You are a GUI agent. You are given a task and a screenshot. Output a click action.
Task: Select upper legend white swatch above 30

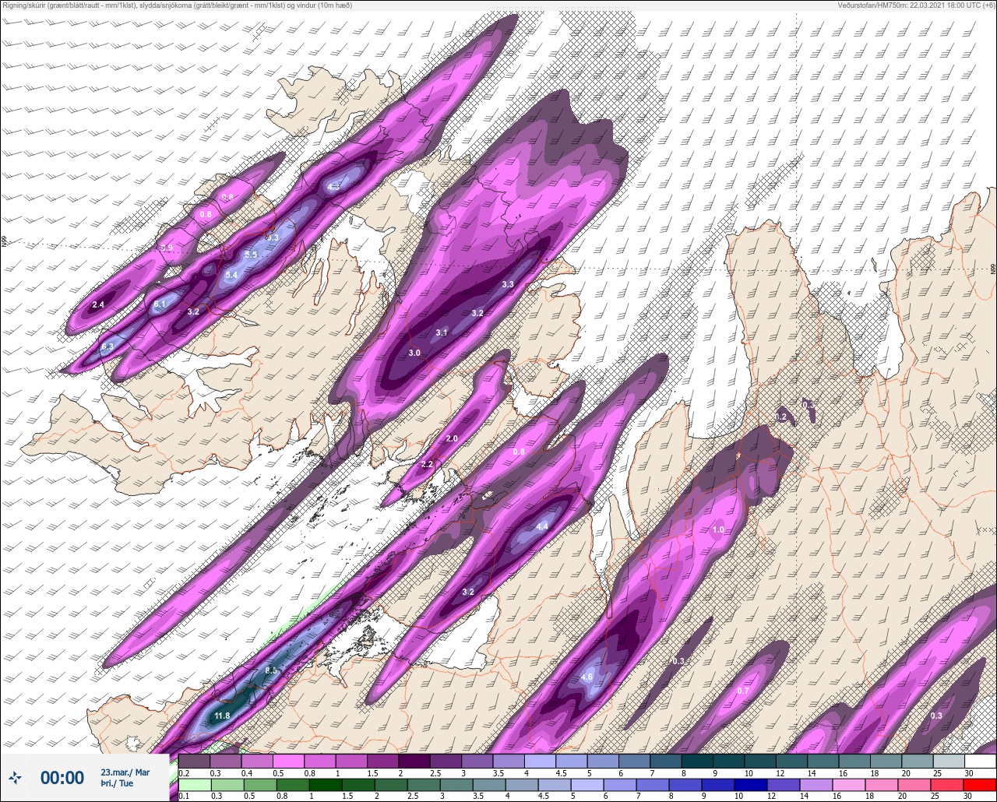[980, 761]
